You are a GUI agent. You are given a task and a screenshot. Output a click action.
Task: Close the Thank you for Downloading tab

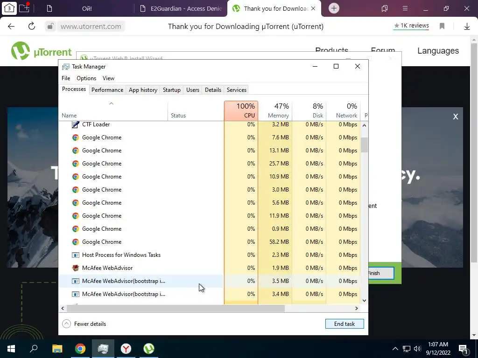(x=313, y=8)
